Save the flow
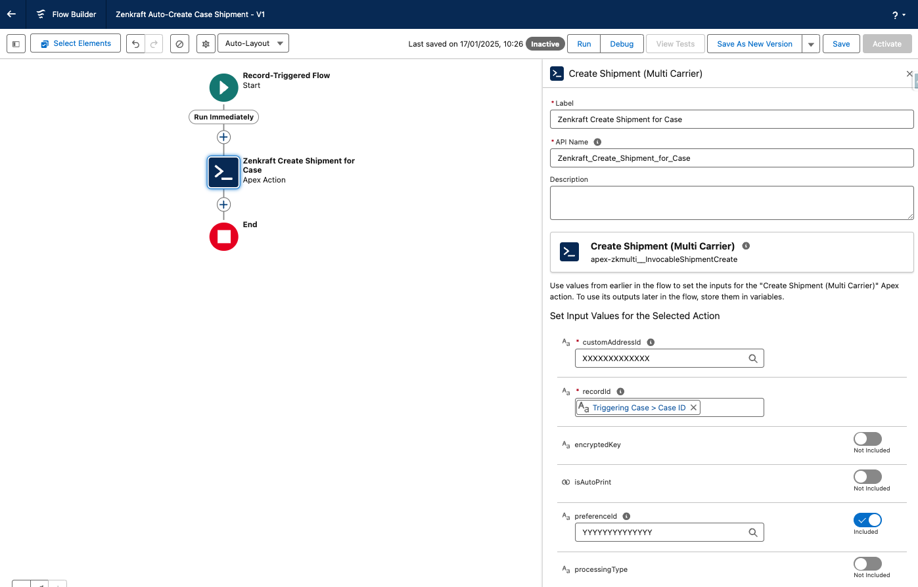The width and height of the screenshot is (918, 587). pos(841,44)
